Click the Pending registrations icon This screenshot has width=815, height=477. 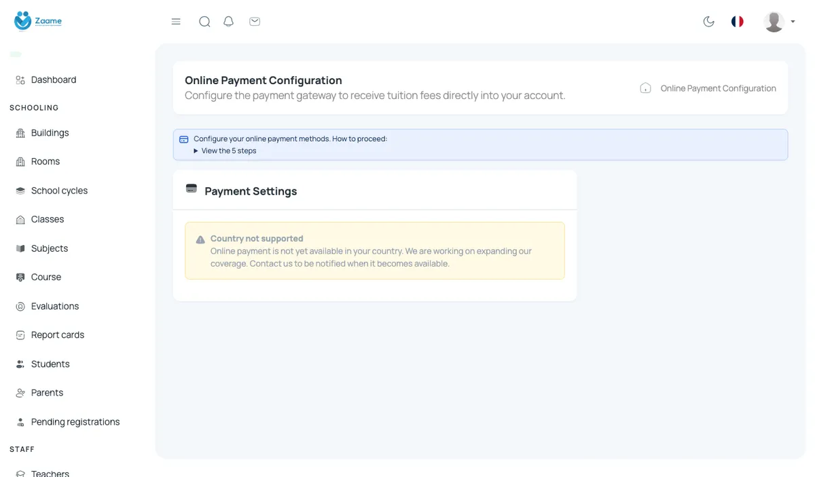20,422
